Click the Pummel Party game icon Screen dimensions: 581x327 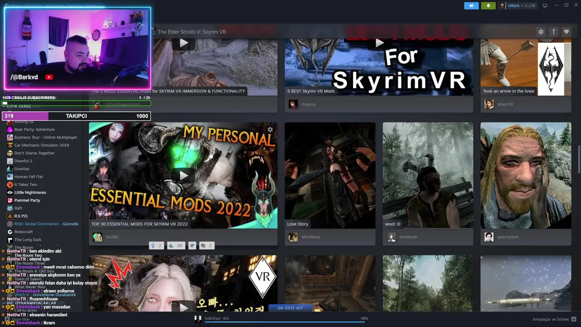(x=10, y=200)
